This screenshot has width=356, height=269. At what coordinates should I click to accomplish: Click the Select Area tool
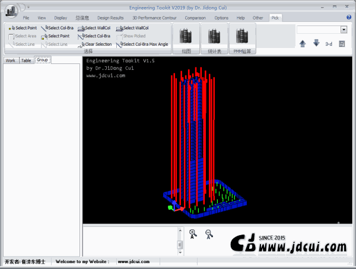[23, 36]
